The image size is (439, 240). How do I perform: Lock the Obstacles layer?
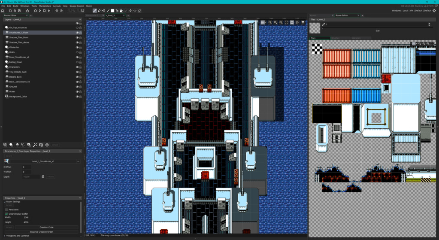80,47
